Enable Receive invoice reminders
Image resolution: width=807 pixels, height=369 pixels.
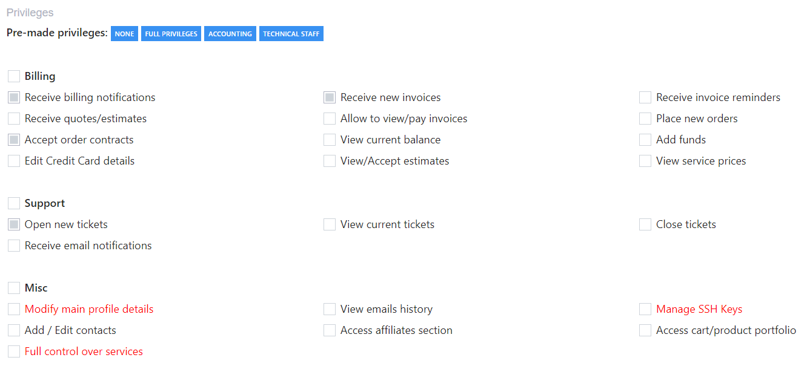point(645,97)
